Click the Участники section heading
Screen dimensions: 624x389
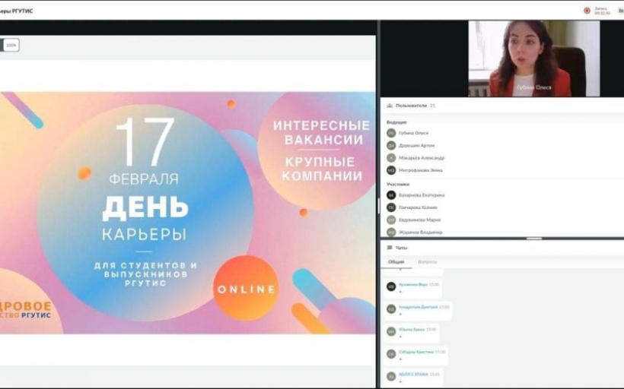click(398, 185)
